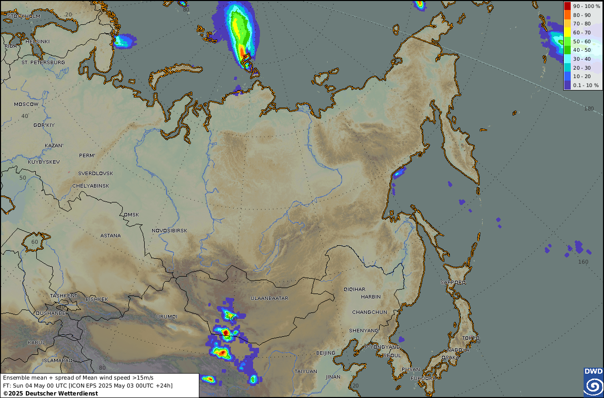Click the DUSHANBE city label
604x398 pixels.
coord(51,313)
